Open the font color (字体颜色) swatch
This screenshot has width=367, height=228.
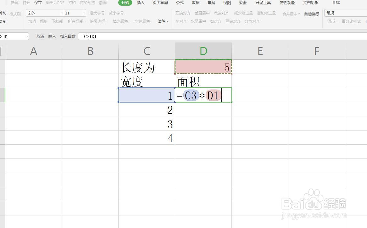point(143,21)
